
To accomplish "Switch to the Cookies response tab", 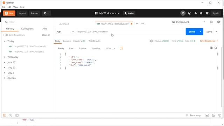I will pos(67,41).
